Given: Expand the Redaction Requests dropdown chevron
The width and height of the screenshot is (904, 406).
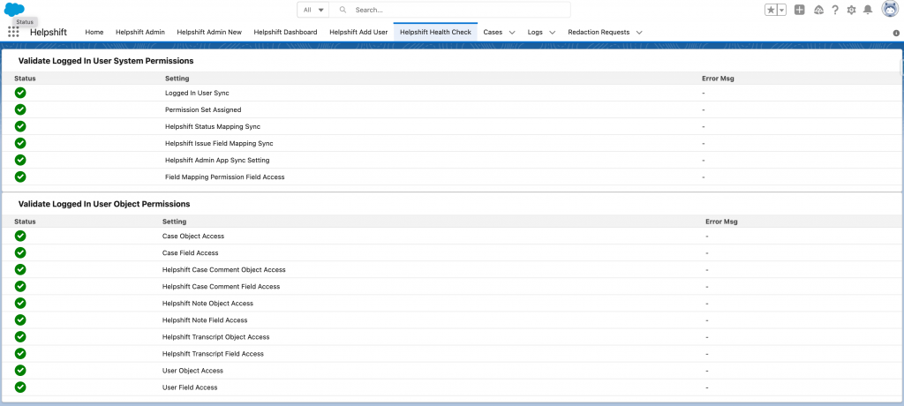Looking at the screenshot, I should click(639, 33).
